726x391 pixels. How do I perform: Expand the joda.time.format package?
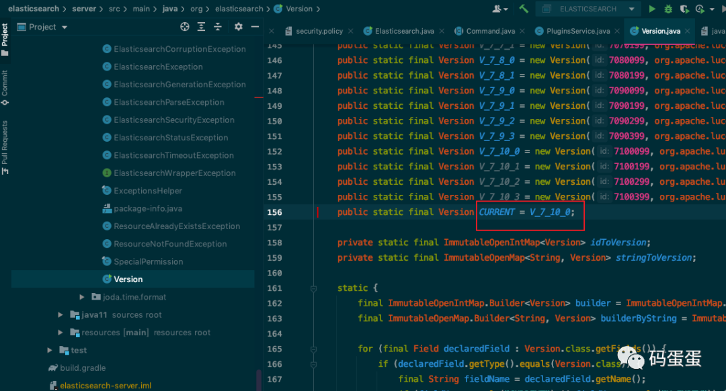(82, 297)
